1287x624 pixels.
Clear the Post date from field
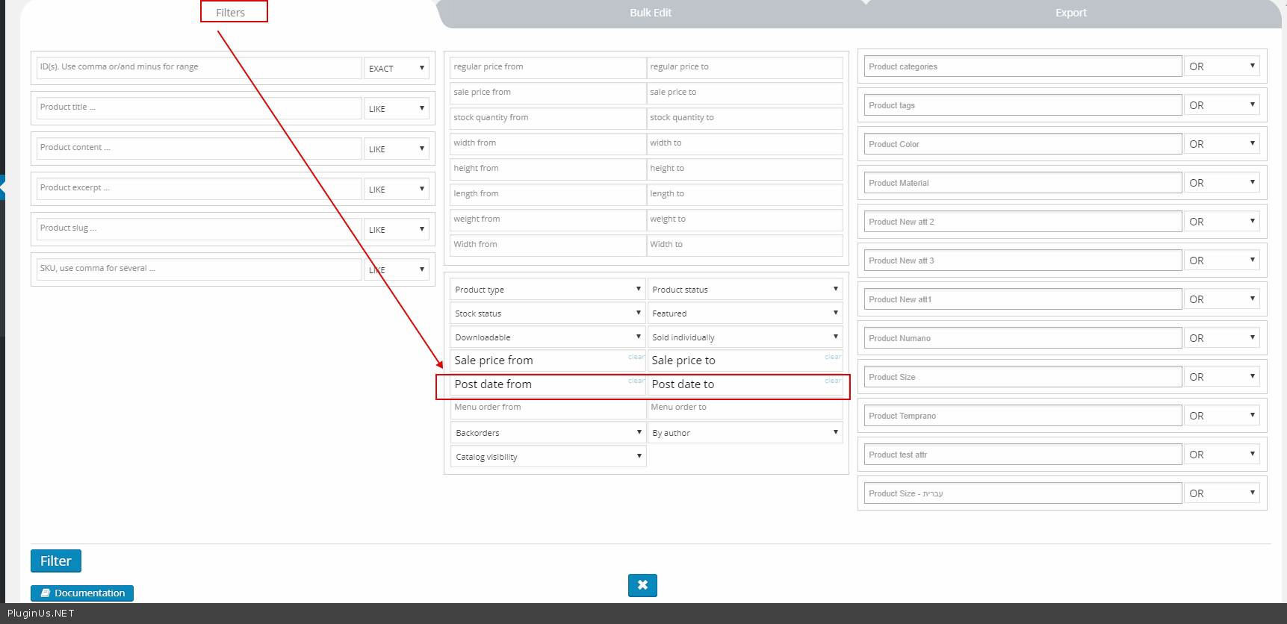(x=636, y=381)
